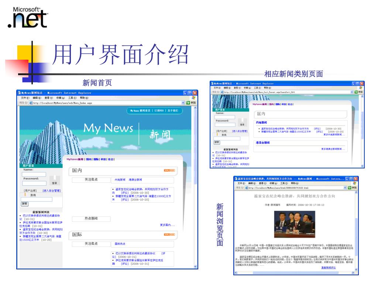Open 编辑 menu in the news homepage window
Image resolution: width=378 pixels, height=283 pixels.
click(37, 98)
